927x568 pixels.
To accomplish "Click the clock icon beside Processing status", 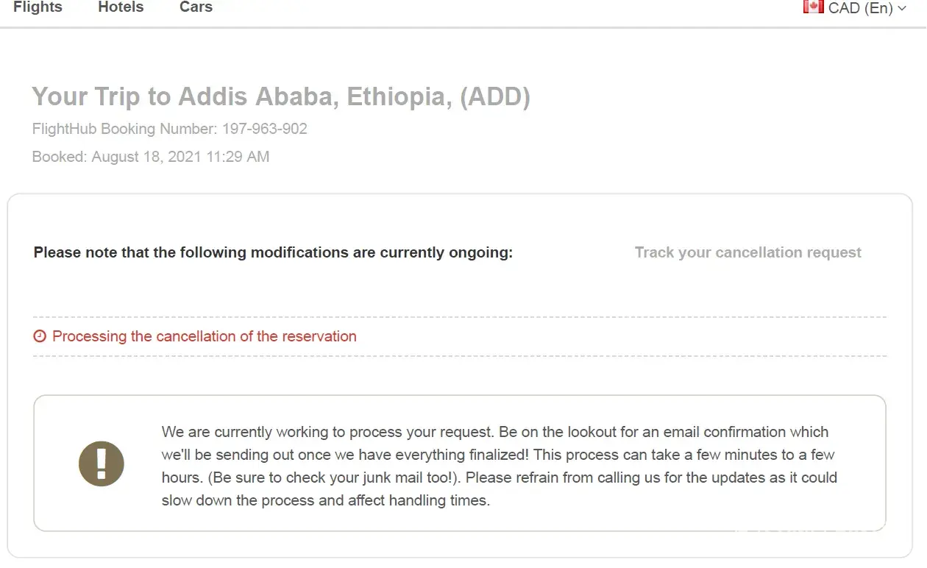I will [40, 337].
